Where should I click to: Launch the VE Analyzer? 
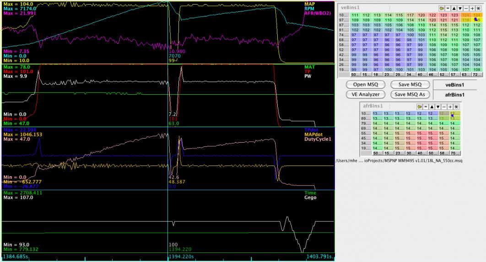[365, 94]
